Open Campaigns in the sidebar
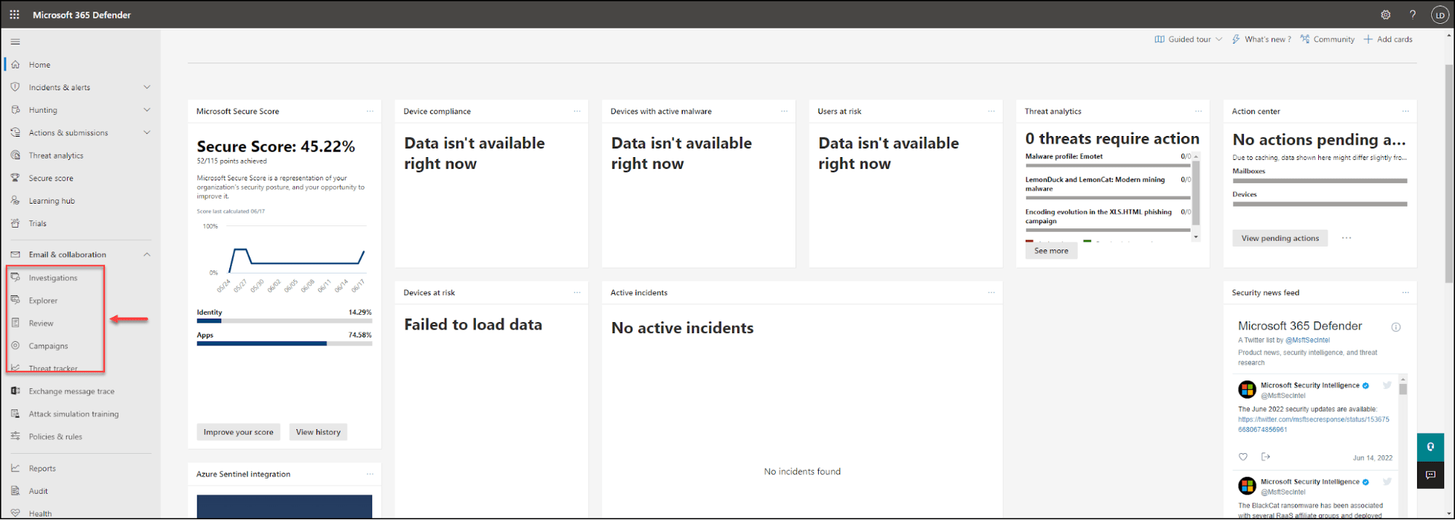Image resolution: width=1455 pixels, height=520 pixels. tap(48, 346)
